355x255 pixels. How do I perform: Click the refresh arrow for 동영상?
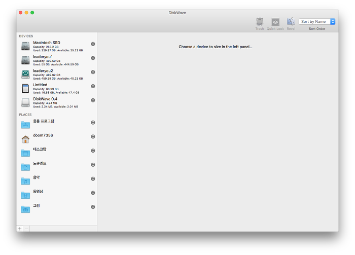point(93,193)
